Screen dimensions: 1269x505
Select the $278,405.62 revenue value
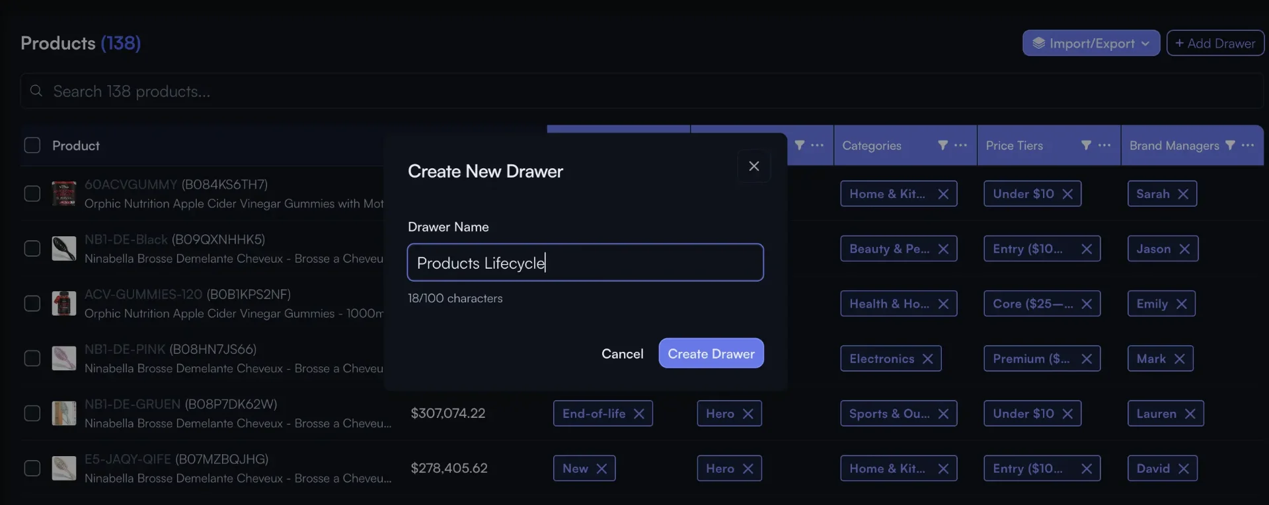[449, 469]
